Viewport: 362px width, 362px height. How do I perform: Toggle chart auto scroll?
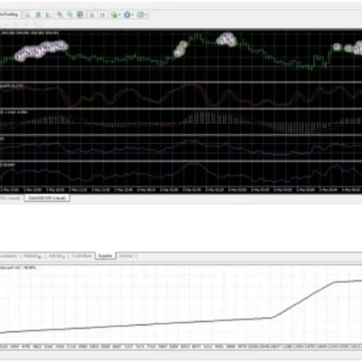point(92,14)
